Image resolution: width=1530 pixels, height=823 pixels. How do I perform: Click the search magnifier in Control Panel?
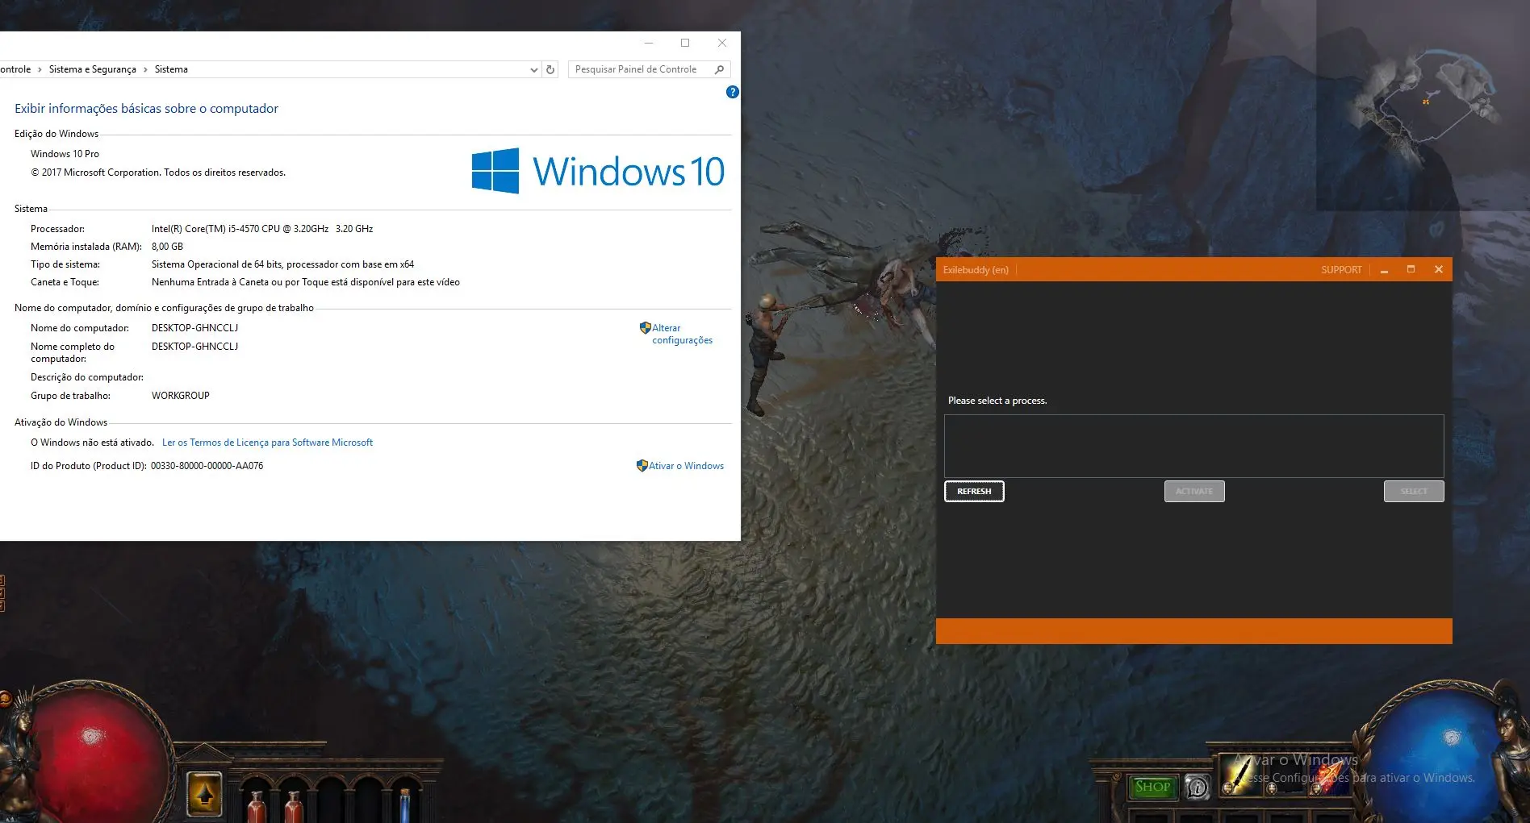(x=719, y=69)
